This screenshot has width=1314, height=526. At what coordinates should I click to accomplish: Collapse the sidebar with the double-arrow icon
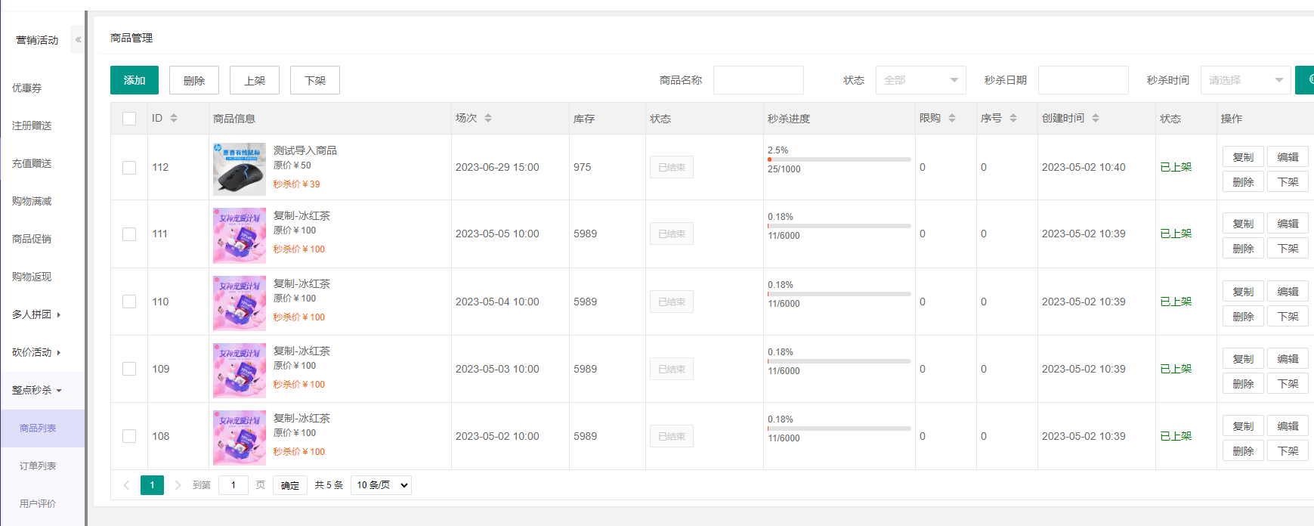click(78, 40)
